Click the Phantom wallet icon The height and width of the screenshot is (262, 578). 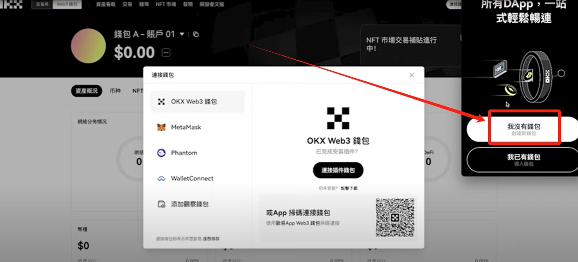[161, 153]
